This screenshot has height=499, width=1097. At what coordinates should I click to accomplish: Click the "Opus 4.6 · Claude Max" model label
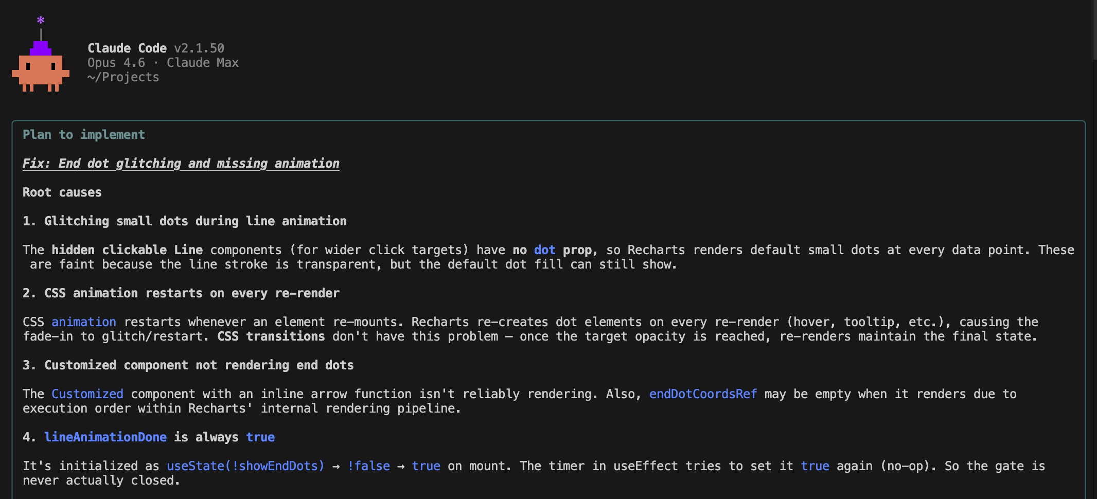coord(163,62)
